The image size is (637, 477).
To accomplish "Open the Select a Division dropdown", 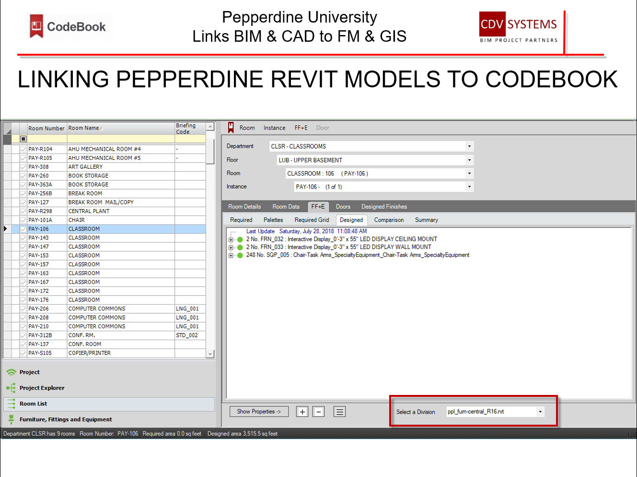I will (540, 412).
